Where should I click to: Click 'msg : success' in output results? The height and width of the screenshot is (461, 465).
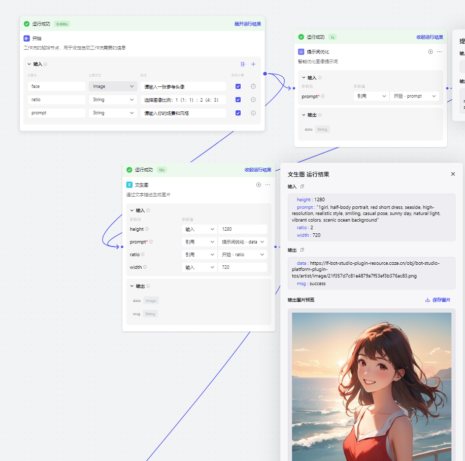coord(311,284)
